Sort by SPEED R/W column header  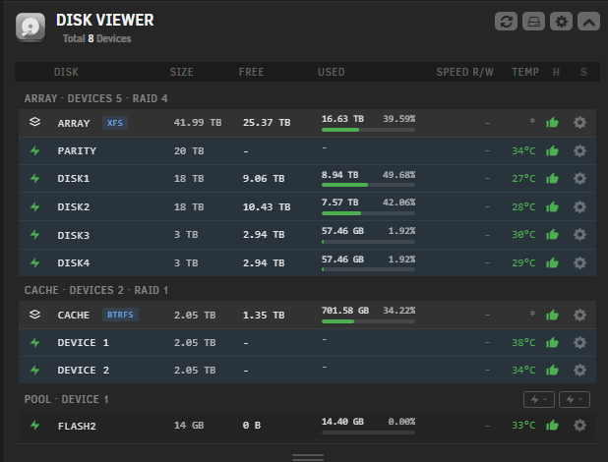[465, 72]
